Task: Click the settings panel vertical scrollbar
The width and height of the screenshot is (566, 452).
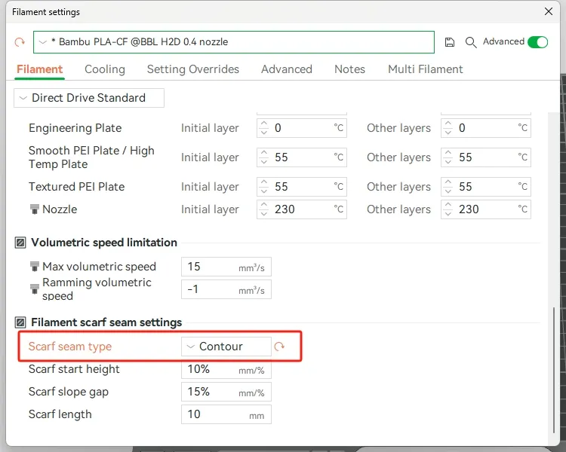Action: [553, 369]
